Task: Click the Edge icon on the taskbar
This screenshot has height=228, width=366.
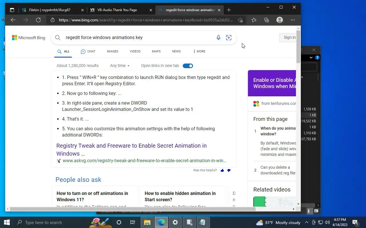Action: click(x=161, y=222)
